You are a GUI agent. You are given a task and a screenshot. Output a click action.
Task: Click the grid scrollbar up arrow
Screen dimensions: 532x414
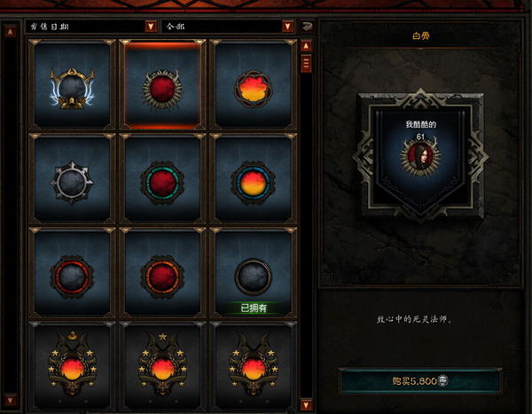pos(306,46)
